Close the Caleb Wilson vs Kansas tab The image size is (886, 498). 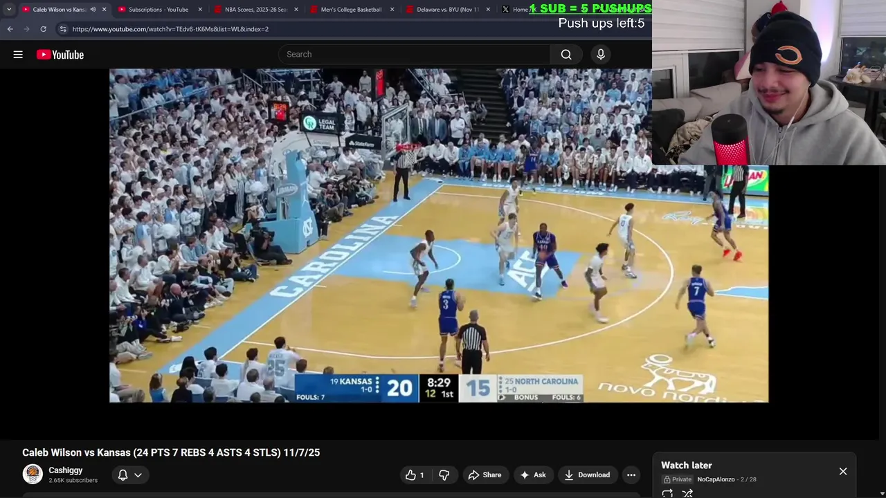pyautogui.click(x=105, y=10)
